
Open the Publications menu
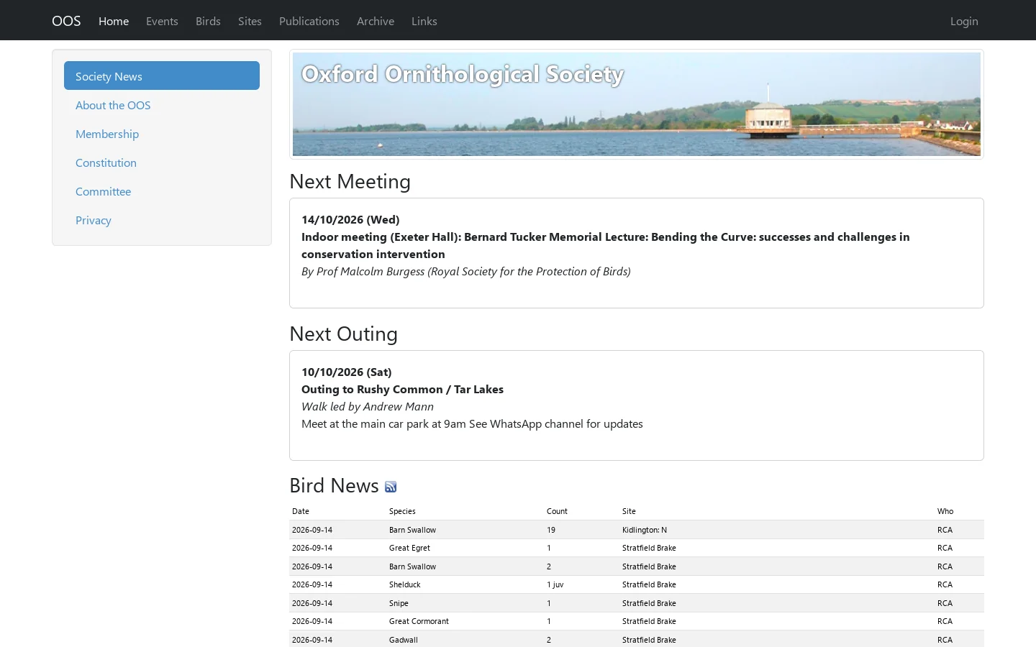[309, 21]
